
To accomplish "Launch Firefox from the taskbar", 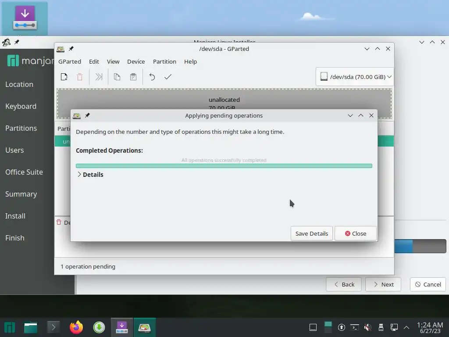I will (x=76, y=327).
